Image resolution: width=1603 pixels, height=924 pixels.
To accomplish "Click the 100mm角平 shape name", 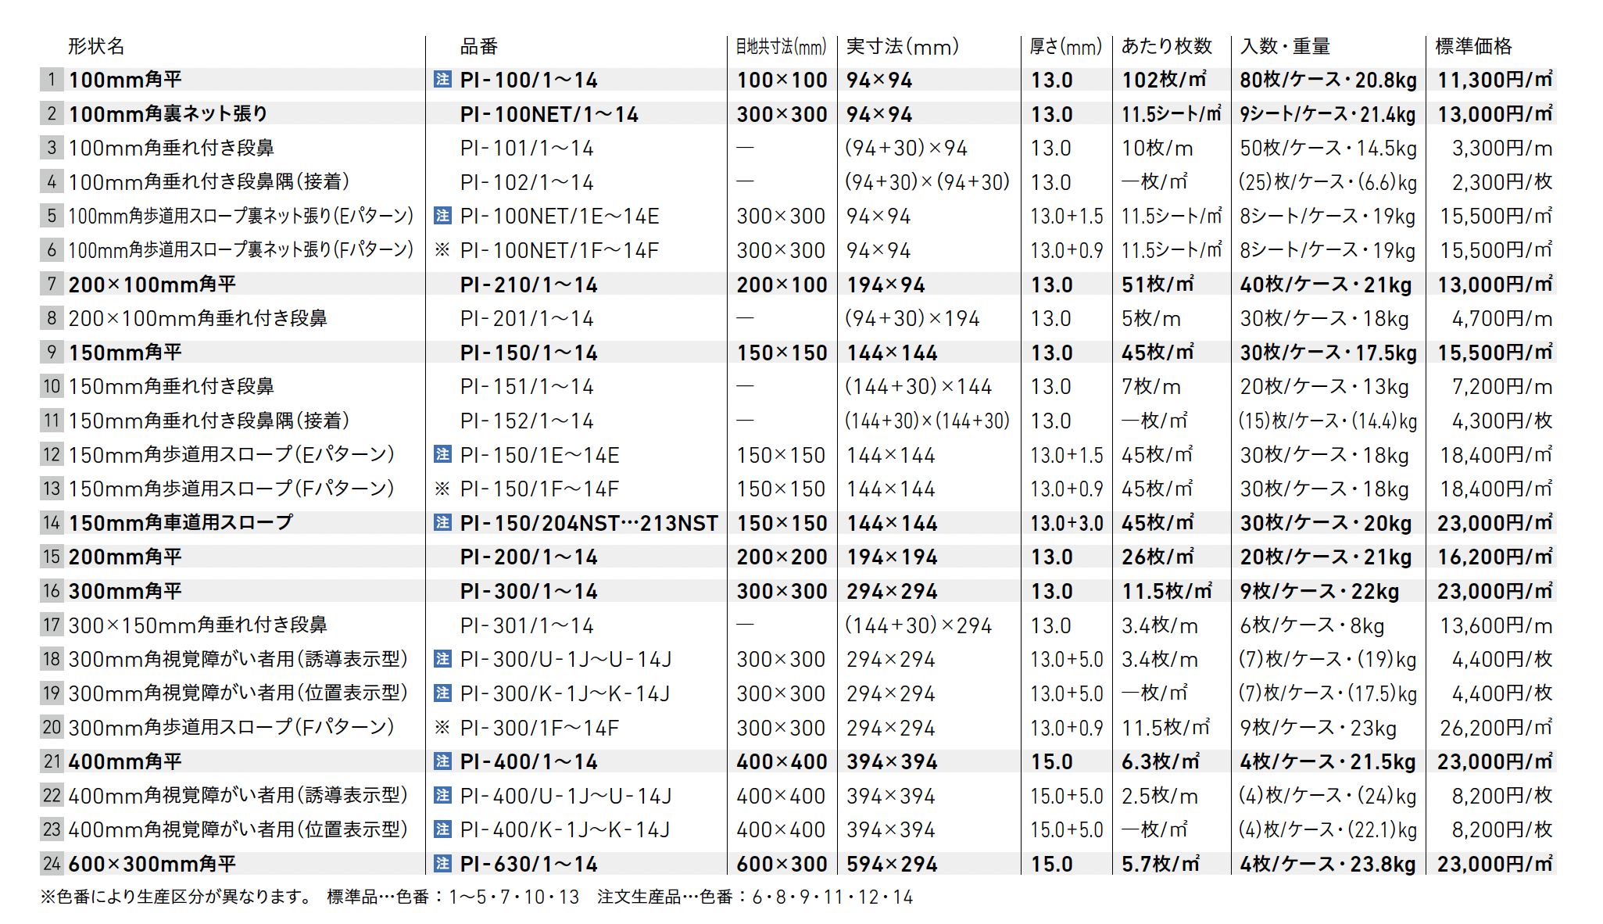I will point(125,80).
